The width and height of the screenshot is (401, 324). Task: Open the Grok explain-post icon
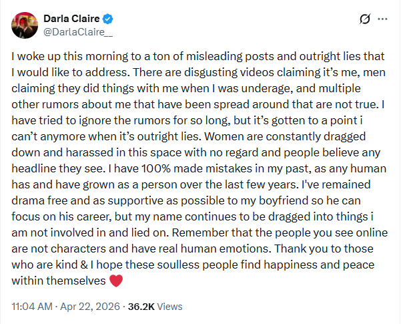pyautogui.click(x=365, y=19)
